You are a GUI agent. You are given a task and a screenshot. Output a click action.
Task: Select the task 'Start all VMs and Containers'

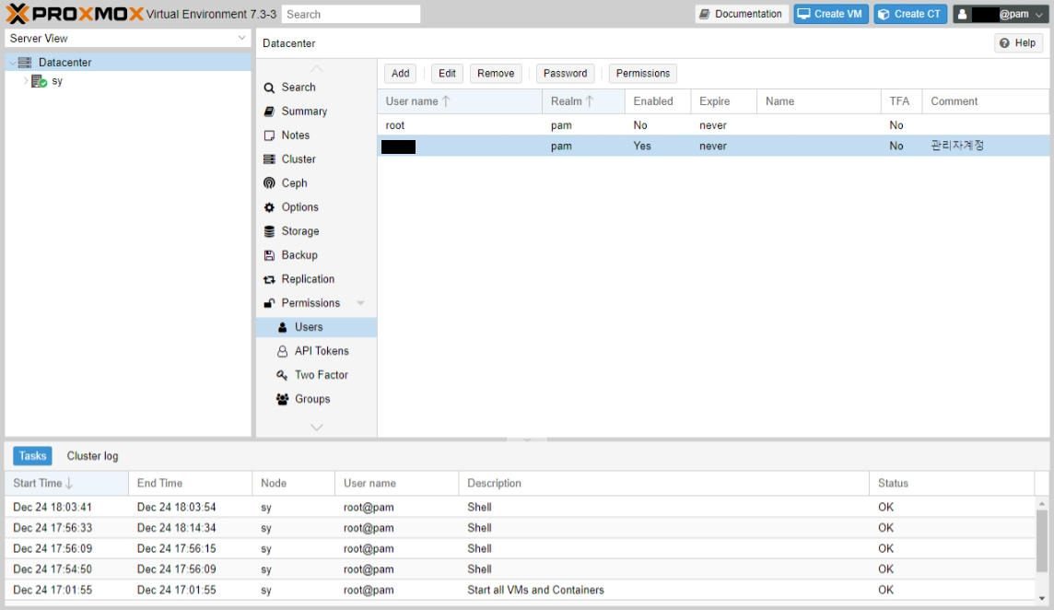pyautogui.click(x=520, y=590)
